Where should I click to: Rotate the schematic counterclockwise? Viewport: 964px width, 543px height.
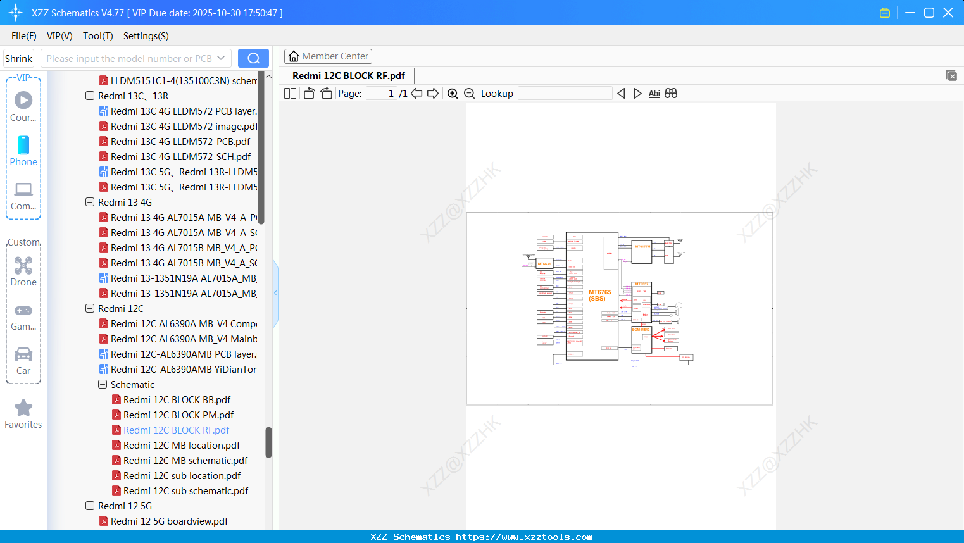[x=308, y=93]
